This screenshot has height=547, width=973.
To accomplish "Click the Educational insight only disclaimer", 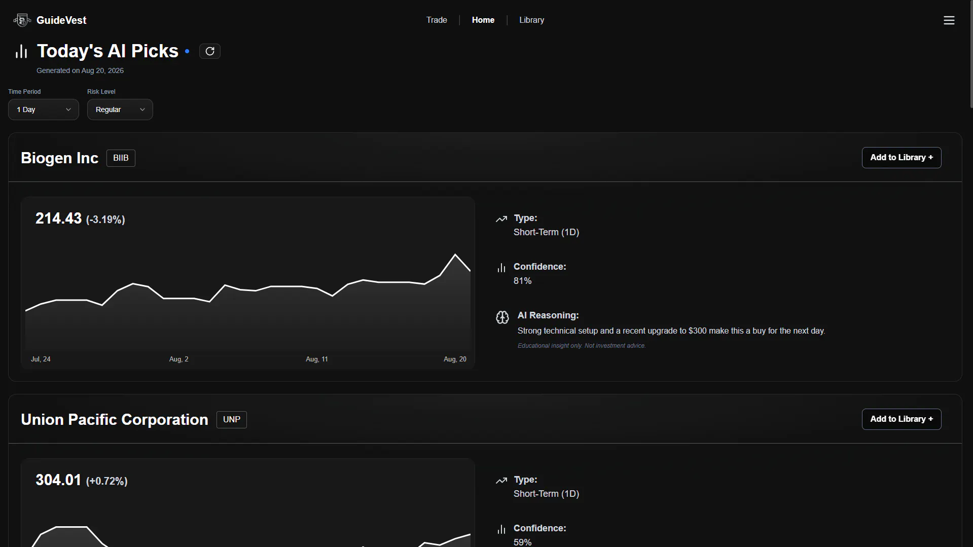I will click(582, 346).
